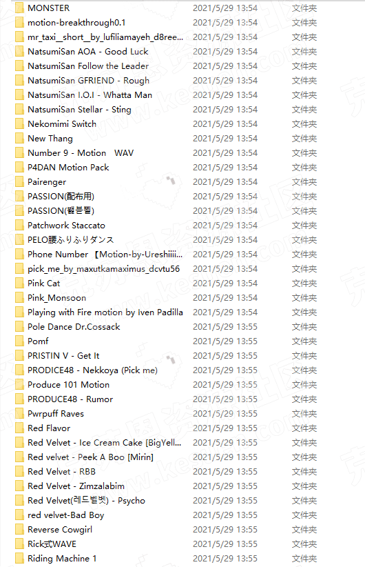Click the Pole Dance Dr.Cossack entry
Viewport: 365px width, 567px height.
pyautogui.click(x=74, y=326)
